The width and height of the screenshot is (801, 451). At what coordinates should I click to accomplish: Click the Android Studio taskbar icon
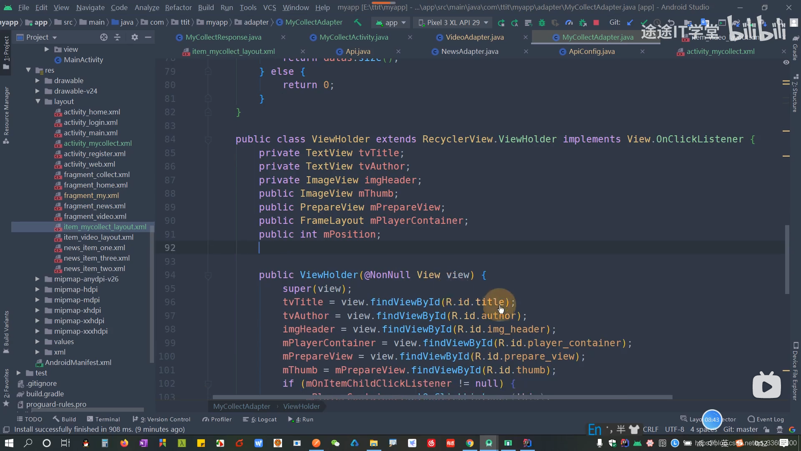tap(489, 443)
